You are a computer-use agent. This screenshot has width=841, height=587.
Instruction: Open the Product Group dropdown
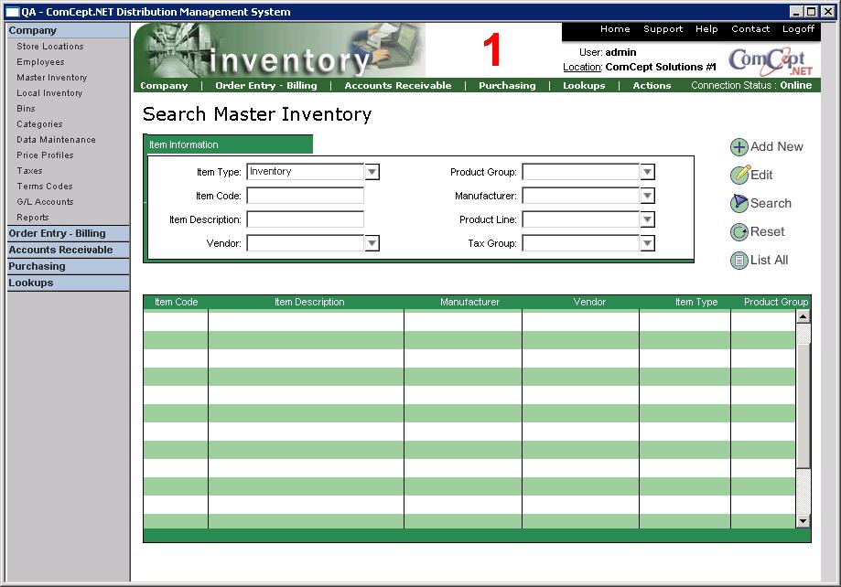pos(647,172)
